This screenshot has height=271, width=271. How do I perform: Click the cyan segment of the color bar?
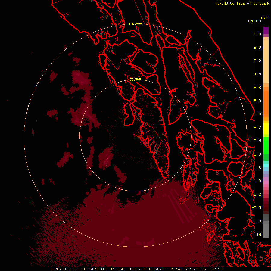(266, 166)
